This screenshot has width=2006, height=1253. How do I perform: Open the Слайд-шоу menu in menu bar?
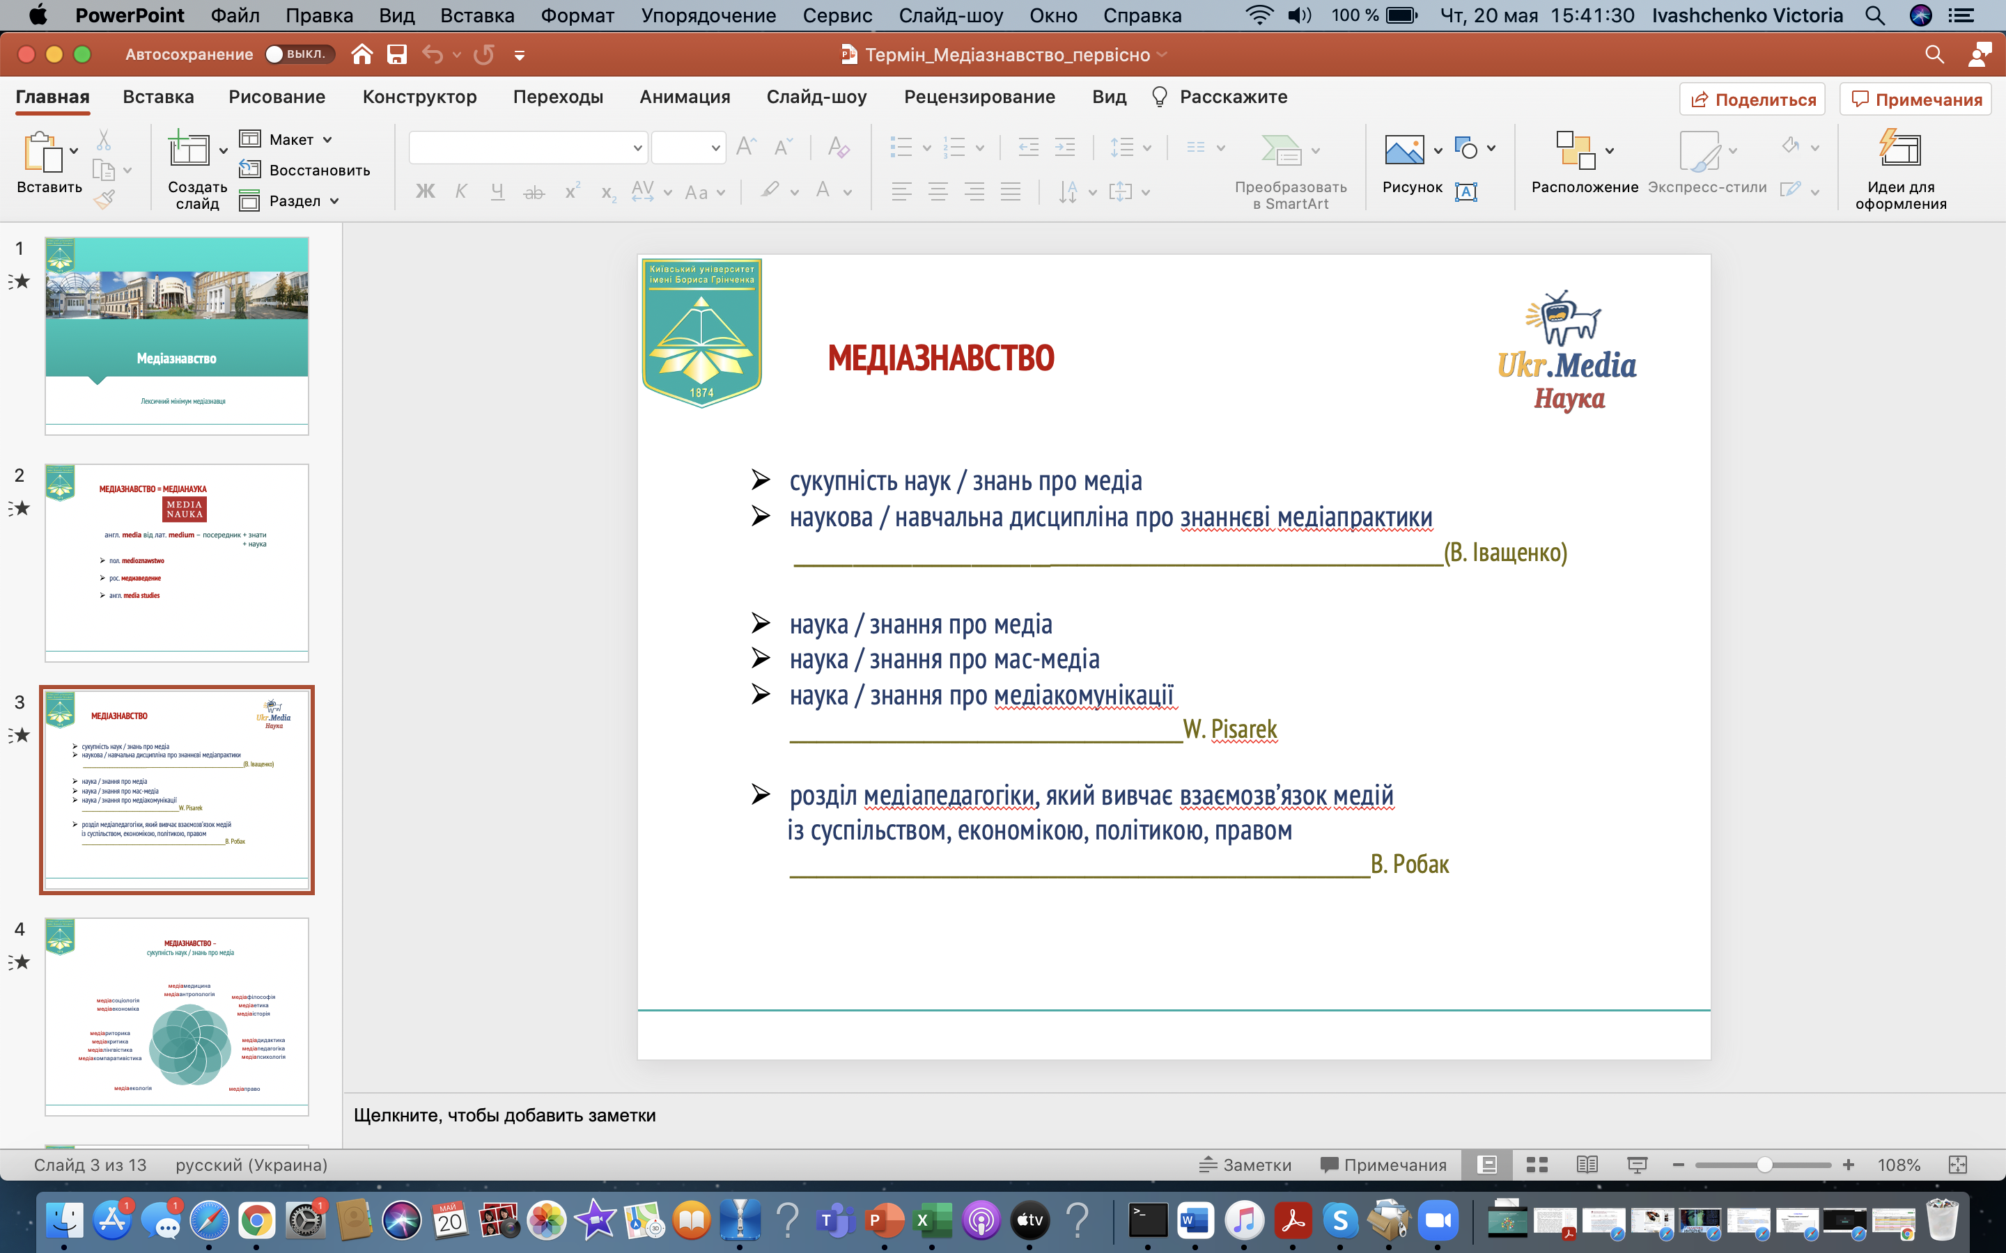click(951, 15)
